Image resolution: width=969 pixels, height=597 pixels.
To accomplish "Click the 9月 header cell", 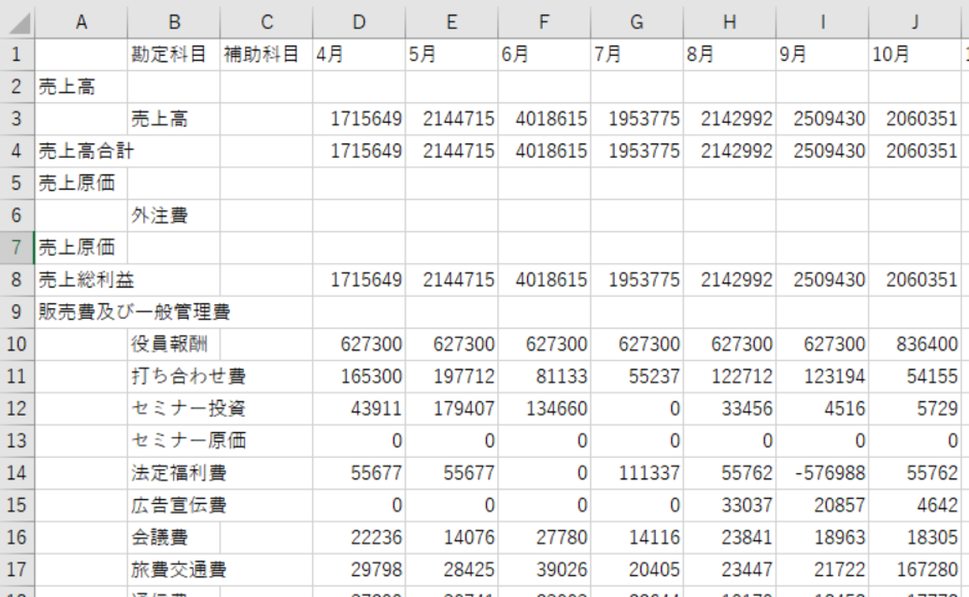I will coord(823,54).
